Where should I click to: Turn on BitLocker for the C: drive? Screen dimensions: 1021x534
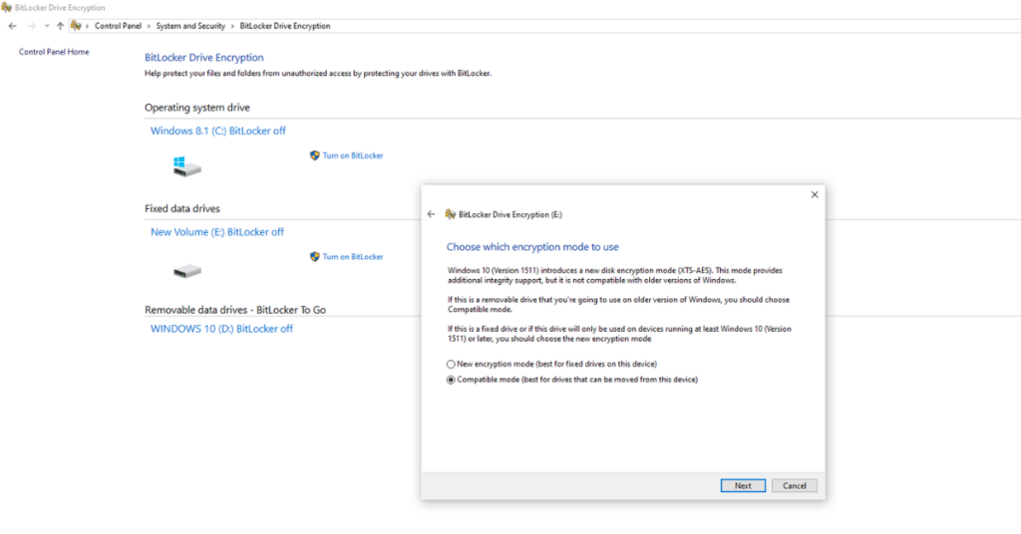pos(353,155)
